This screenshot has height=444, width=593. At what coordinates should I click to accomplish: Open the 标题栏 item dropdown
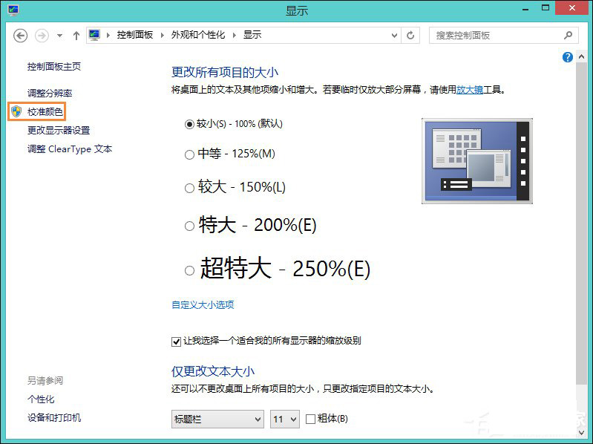217,419
